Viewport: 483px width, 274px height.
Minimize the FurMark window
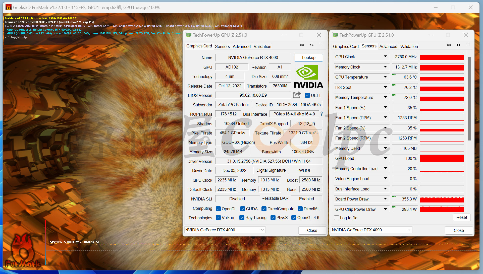(x=436, y=8)
